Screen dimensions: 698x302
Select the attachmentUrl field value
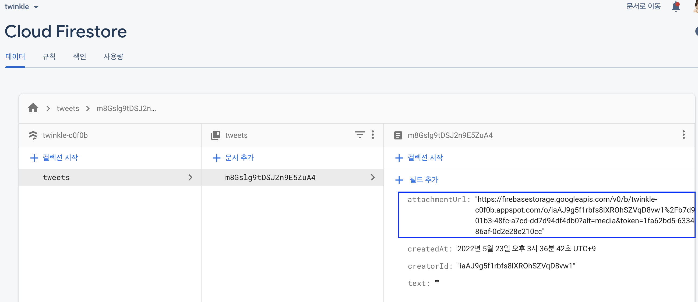click(x=569, y=215)
